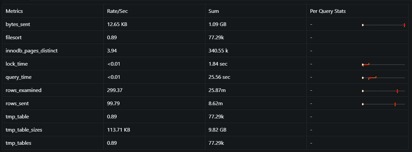This screenshot has height=152, width=412.
Task: Click the rows_examined metric label
Action: point(24,90)
